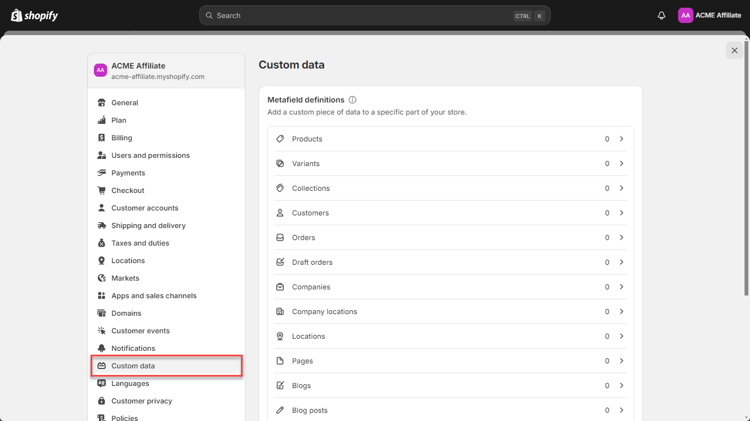The width and height of the screenshot is (750, 421).
Task: Expand the Pages metafield chevron
Action: tap(622, 361)
